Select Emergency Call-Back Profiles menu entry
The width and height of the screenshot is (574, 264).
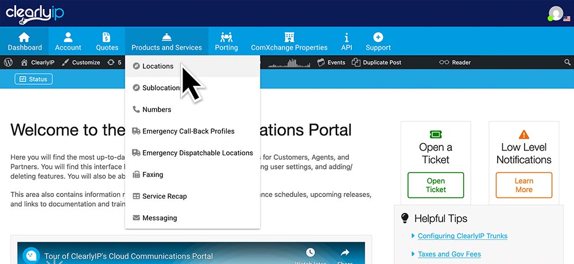click(x=188, y=131)
